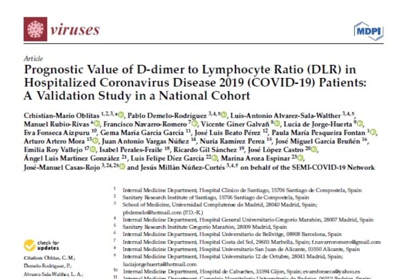
Task: Click affiliation 2 Sanitary Research Institute of Santiago
Action: (216, 197)
